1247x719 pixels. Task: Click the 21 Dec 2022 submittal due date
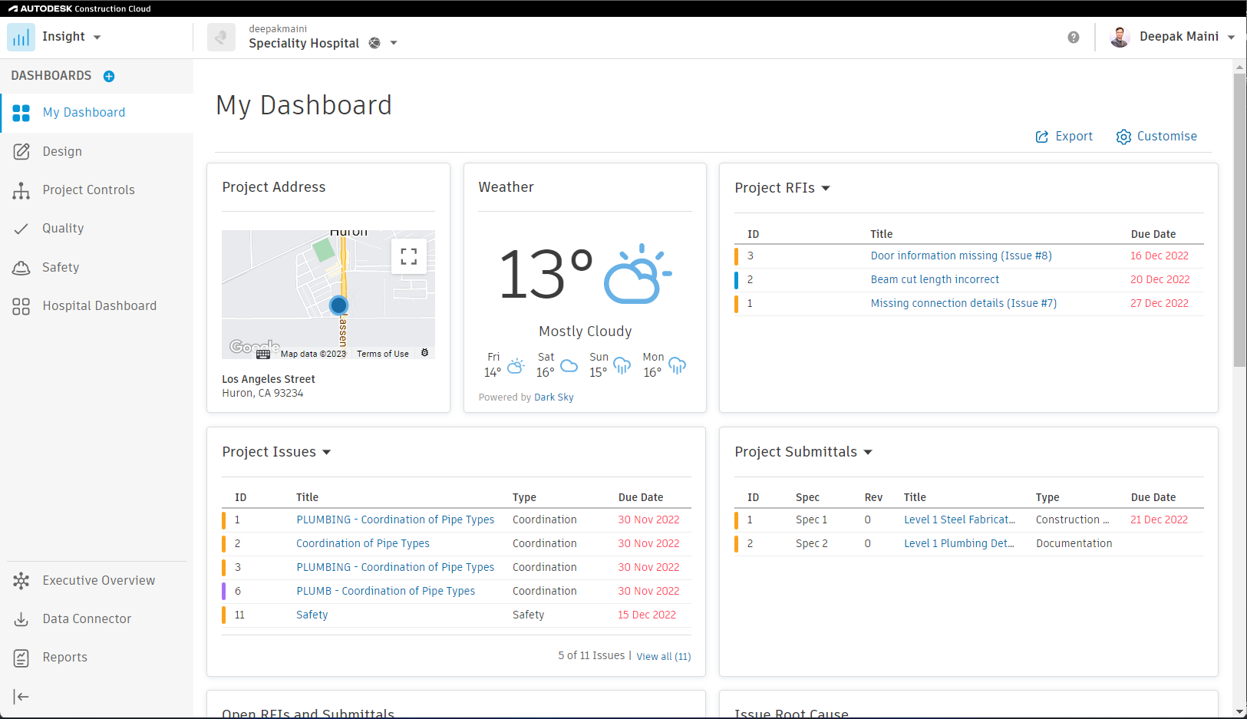click(1159, 519)
